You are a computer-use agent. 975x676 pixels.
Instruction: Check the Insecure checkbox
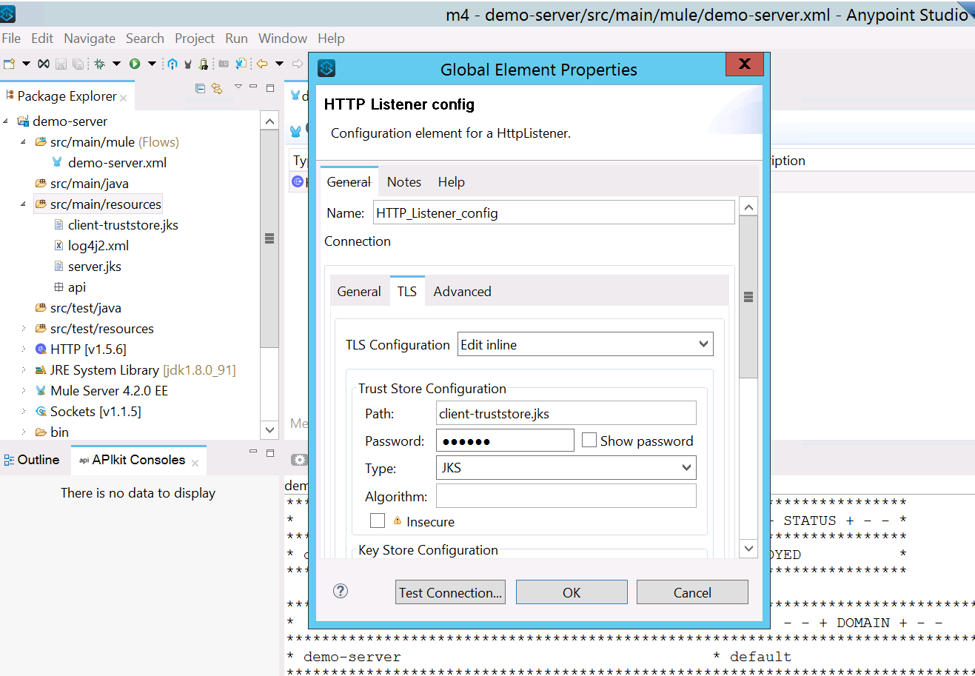(378, 521)
